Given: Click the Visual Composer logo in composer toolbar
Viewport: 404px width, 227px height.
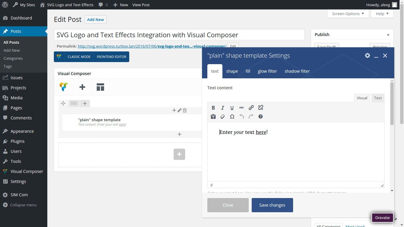Looking at the screenshot, I should tap(64, 87).
